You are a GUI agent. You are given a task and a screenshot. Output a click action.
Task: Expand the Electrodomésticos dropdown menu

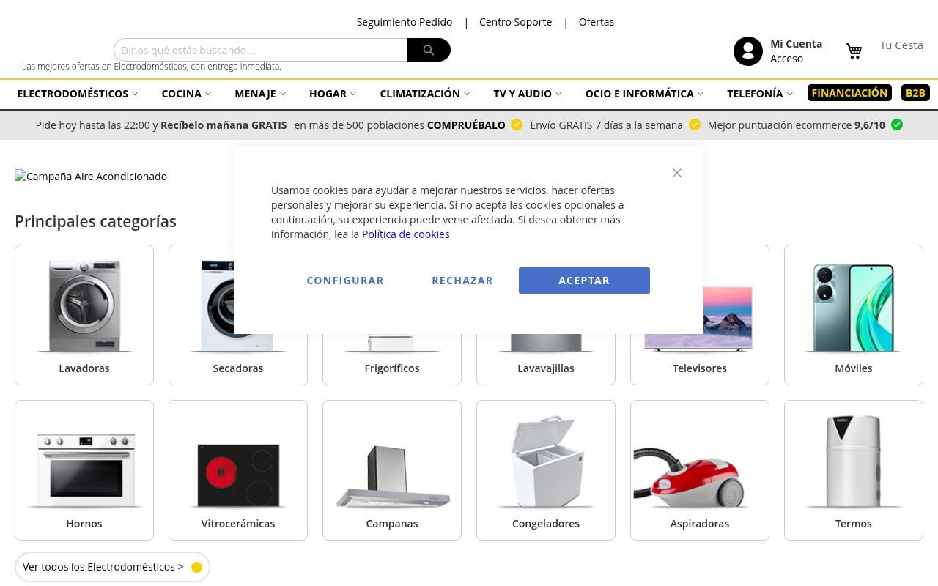point(78,94)
